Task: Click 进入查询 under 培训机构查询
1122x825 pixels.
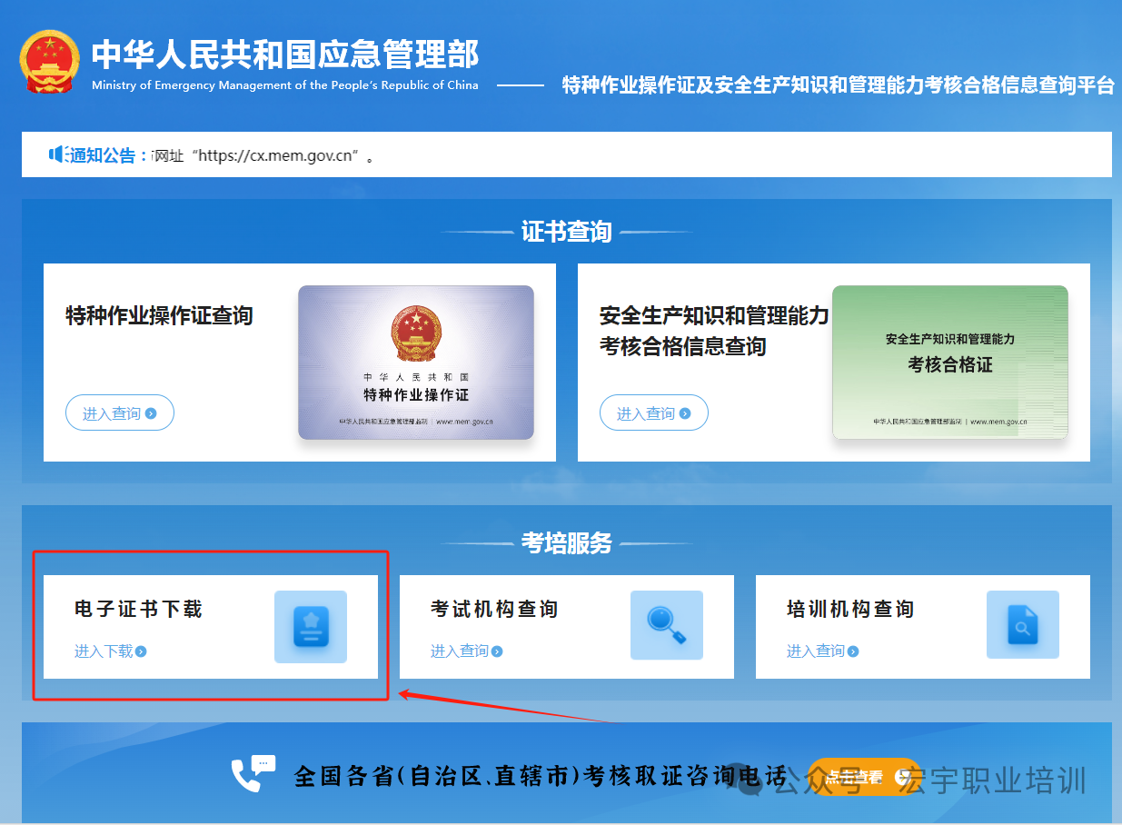Action: point(822,651)
